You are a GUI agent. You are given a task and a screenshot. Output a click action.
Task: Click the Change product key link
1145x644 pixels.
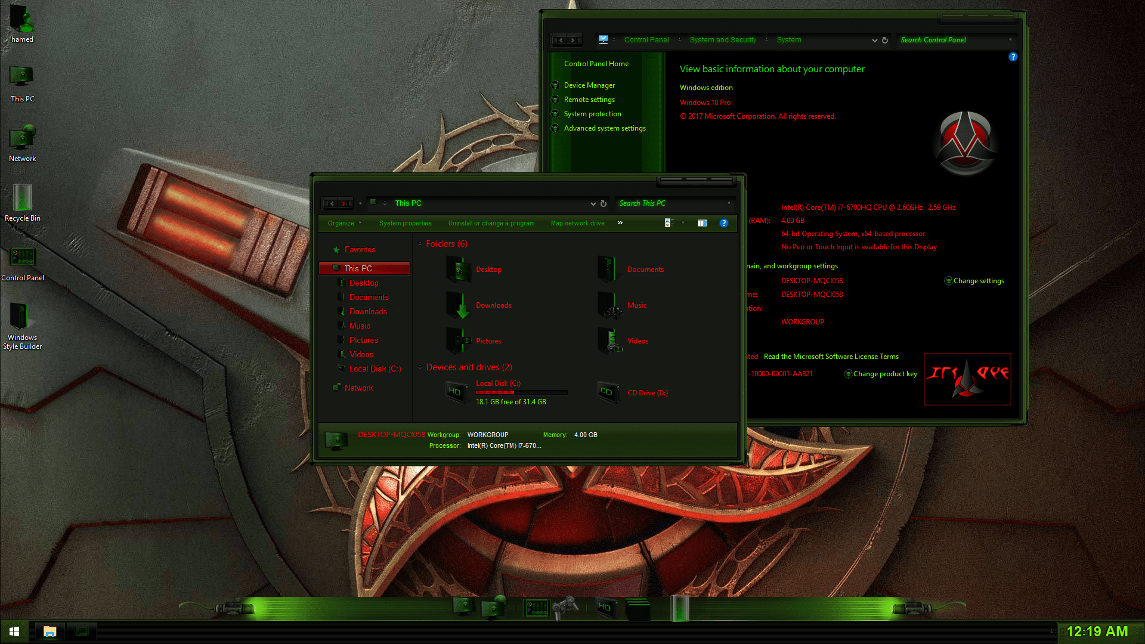pos(885,374)
